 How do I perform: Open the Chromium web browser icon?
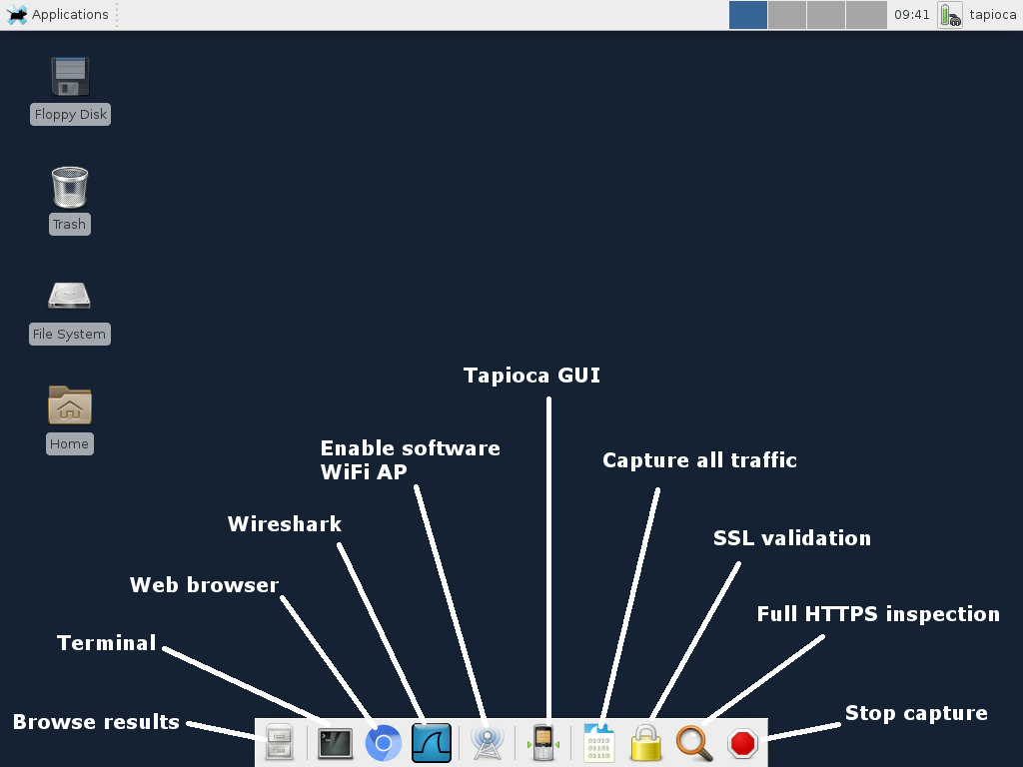pos(383,743)
